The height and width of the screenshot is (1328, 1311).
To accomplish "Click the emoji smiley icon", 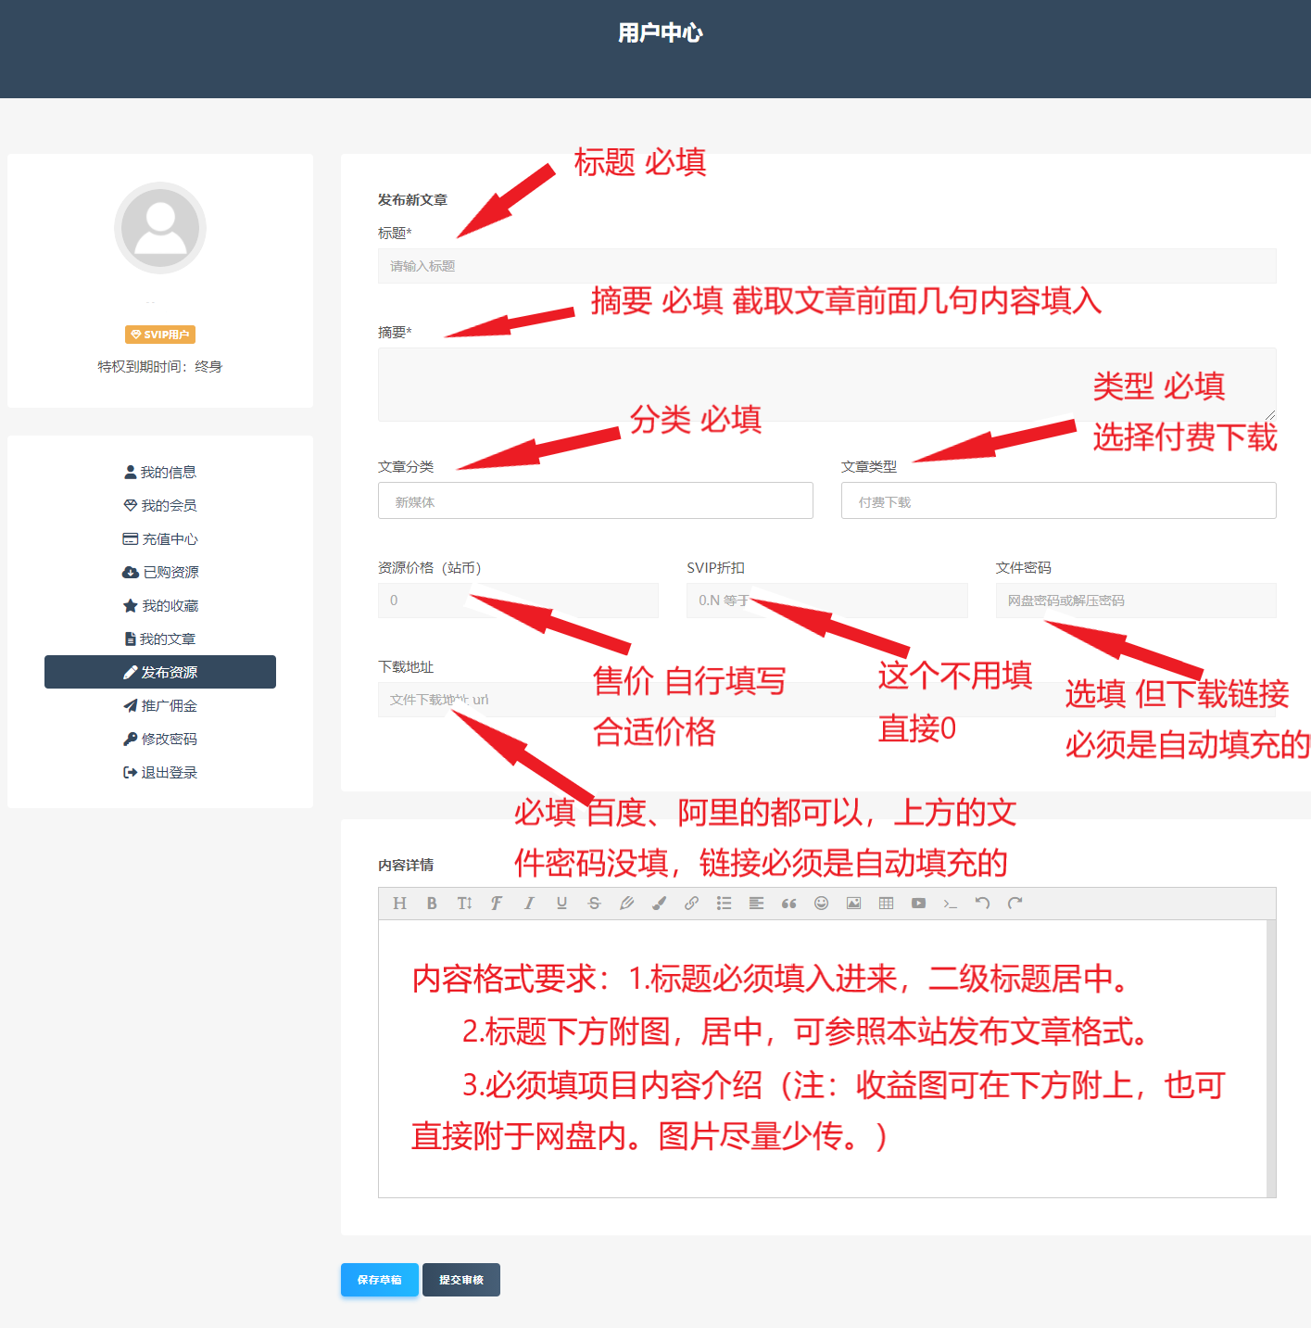I will [821, 904].
